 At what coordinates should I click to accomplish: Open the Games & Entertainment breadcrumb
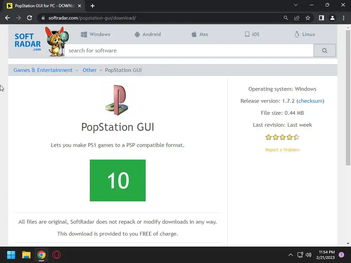click(x=43, y=70)
